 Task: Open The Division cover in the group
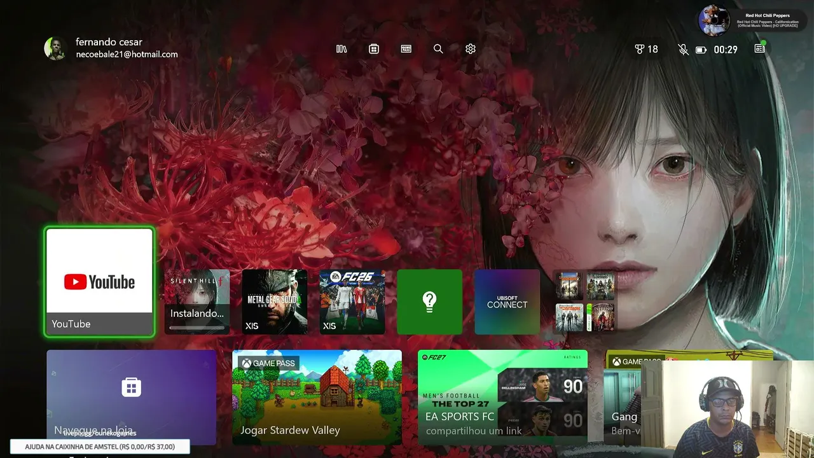[x=570, y=317]
